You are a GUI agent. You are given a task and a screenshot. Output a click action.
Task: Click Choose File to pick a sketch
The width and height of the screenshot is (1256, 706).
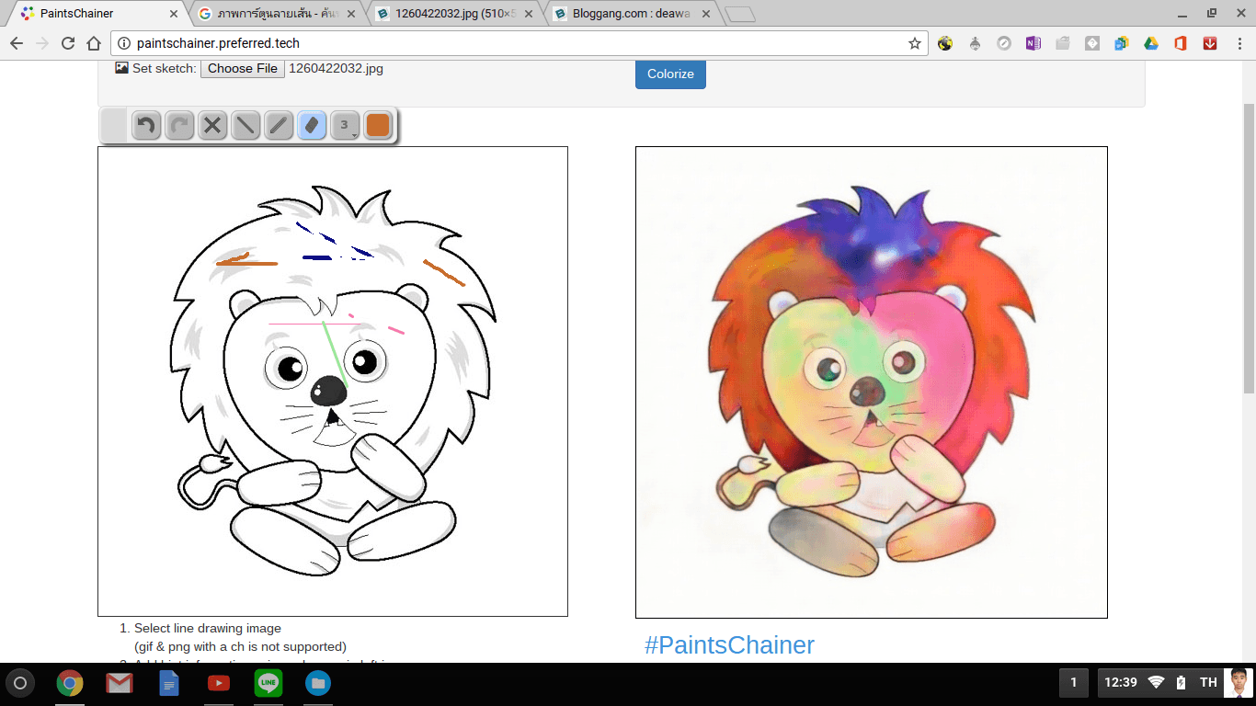coord(243,68)
